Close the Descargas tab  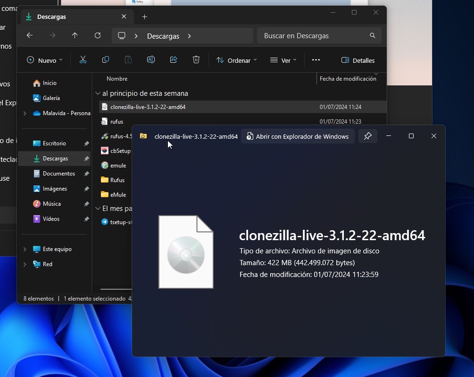pos(124,17)
